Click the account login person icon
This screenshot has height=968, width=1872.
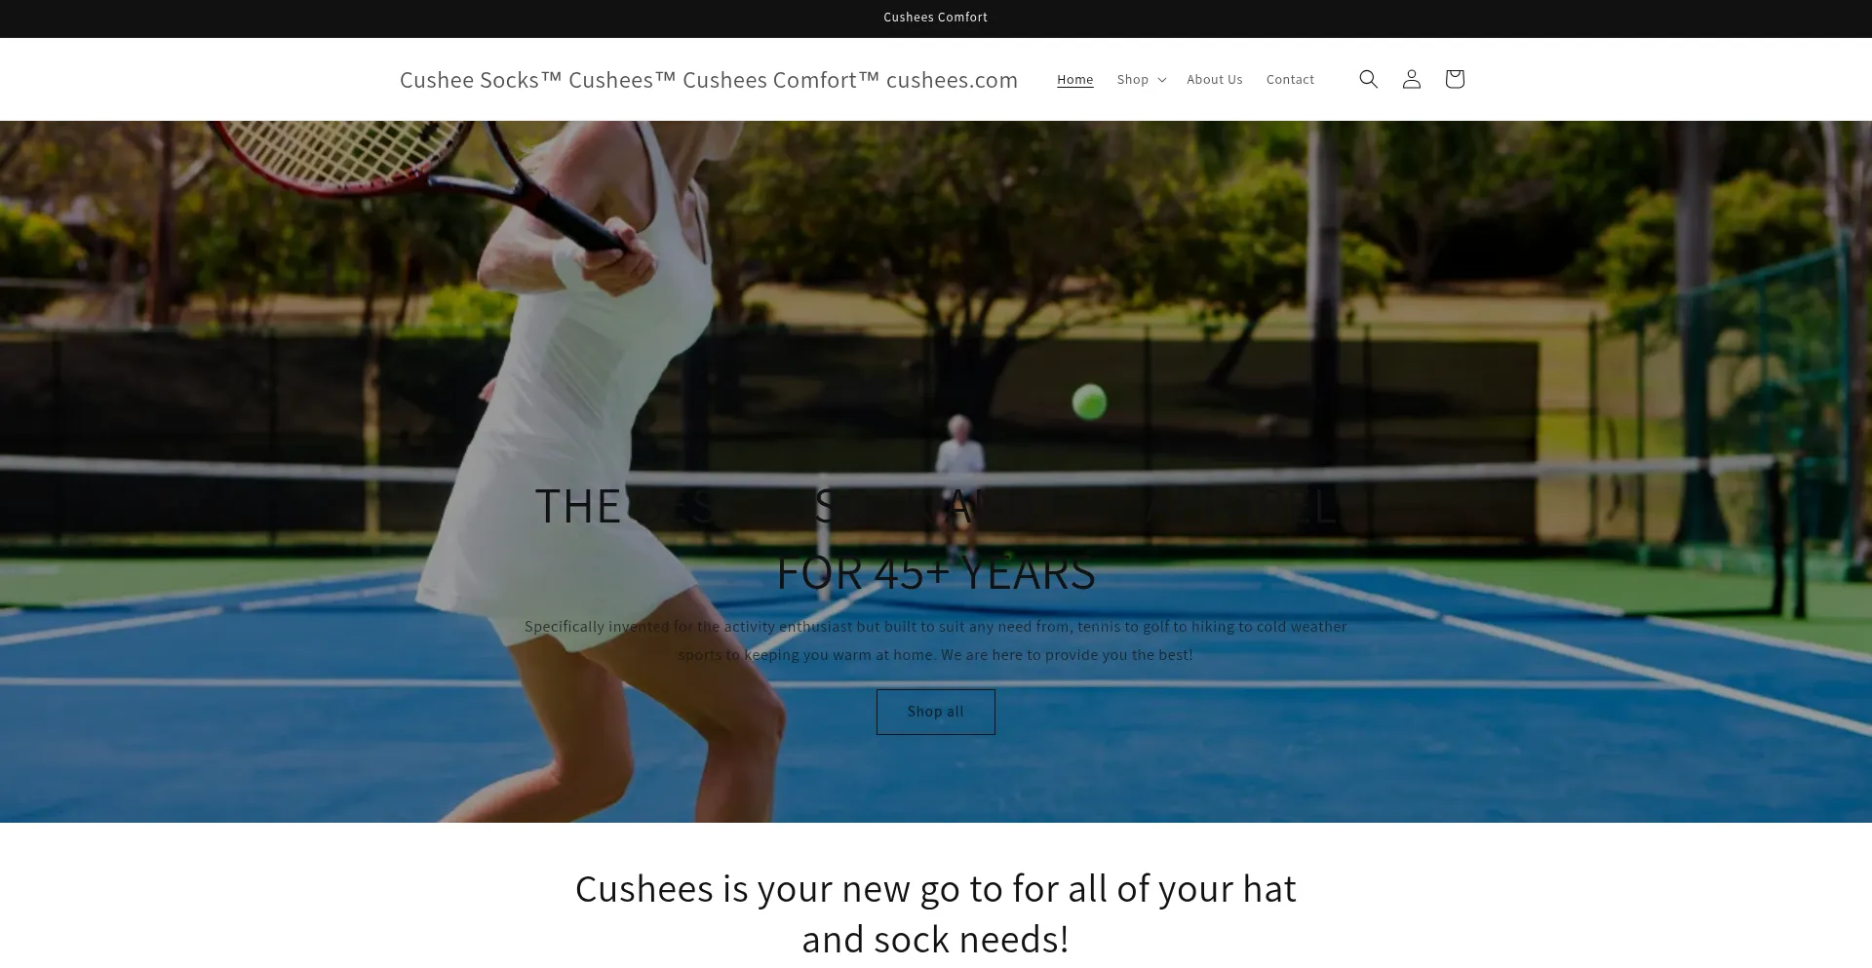(x=1411, y=79)
